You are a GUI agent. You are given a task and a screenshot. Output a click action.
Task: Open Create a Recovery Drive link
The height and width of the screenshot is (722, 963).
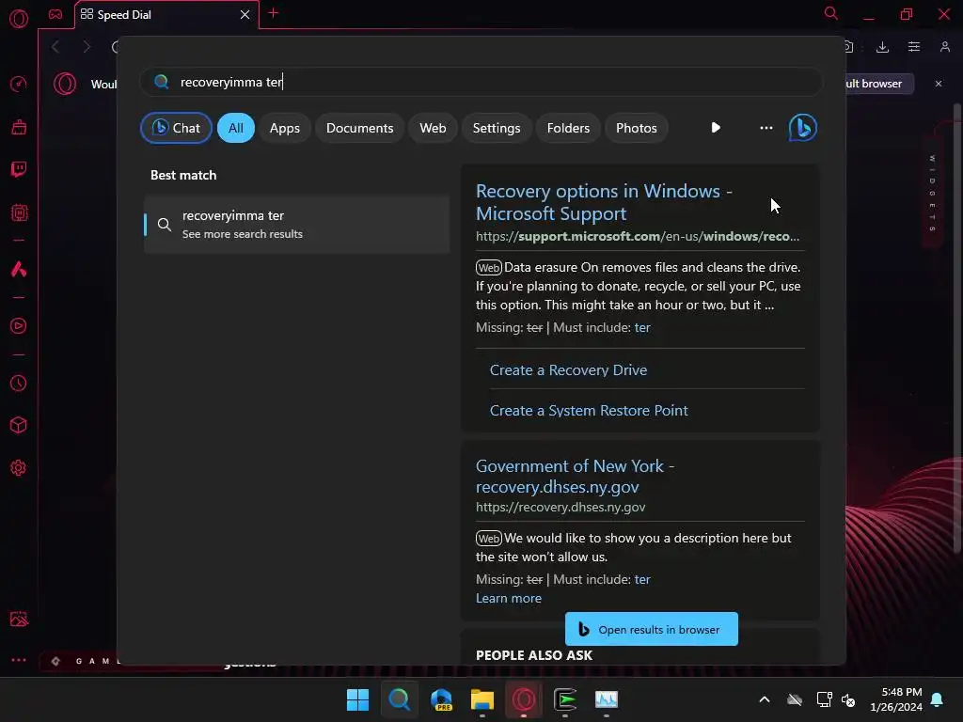pos(568,369)
